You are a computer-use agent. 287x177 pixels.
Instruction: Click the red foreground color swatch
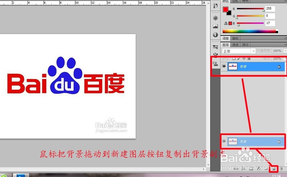click(x=225, y=9)
